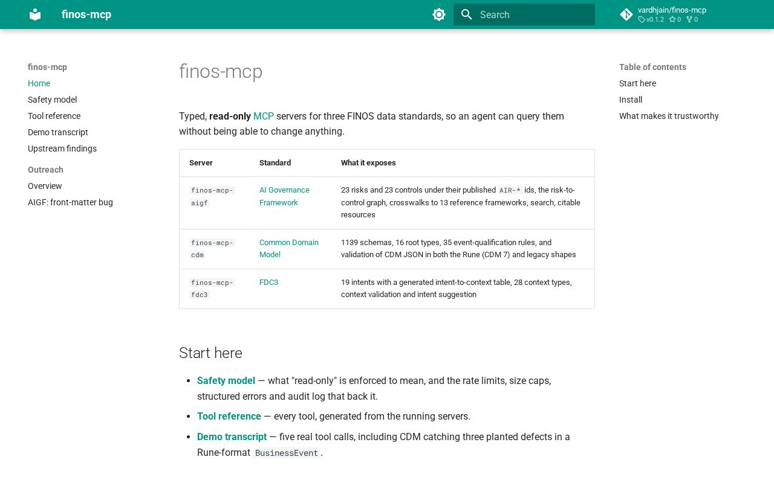Screen dimensions: 774x483
Task: Click the v0.1.2 version tag
Action: (x=651, y=19)
